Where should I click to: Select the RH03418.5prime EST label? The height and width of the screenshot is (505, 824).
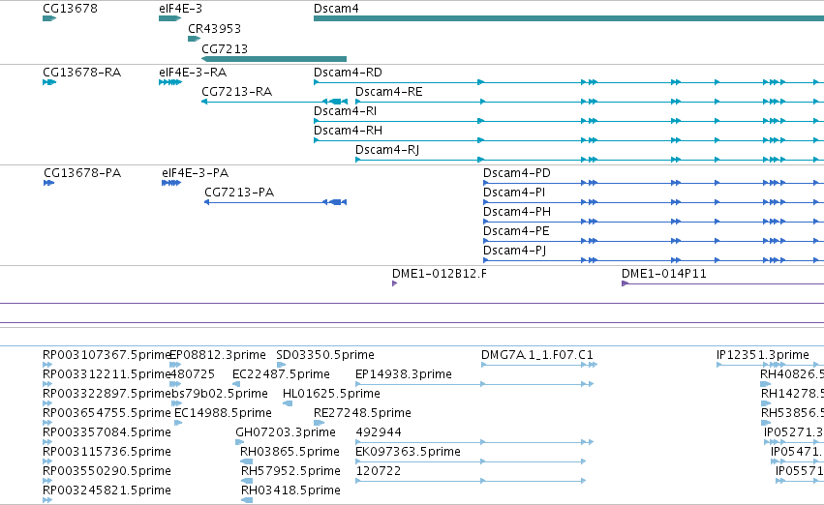click(290, 490)
